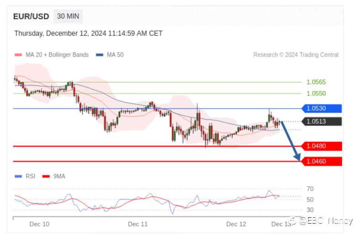Click the 9MA legend label
The width and height of the screenshot is (357, 236).
pyautogui.click(x=59, y=176)
